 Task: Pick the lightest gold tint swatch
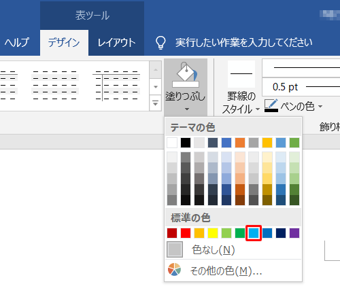click(x=267, y=157)
